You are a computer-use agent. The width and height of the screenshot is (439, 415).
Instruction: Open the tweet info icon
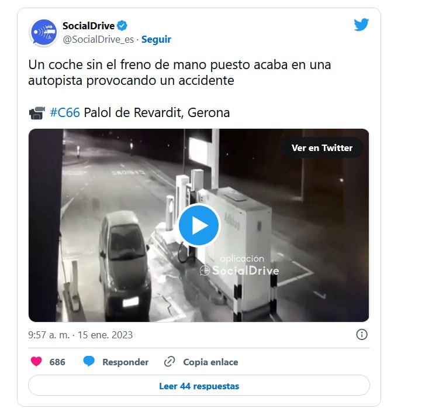point(362,335)
